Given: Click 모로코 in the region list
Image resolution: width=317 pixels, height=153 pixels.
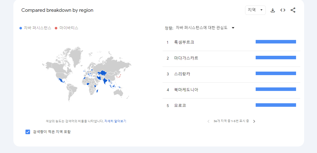Looking at the screenshot, I should tap(231, 106).
